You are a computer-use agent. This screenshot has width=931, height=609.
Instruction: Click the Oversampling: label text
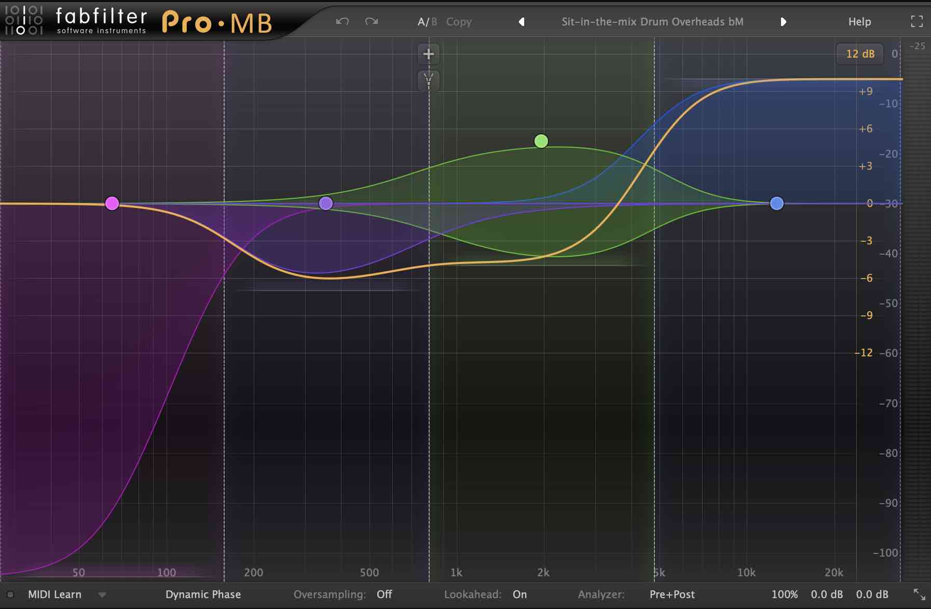coord(330,594)
